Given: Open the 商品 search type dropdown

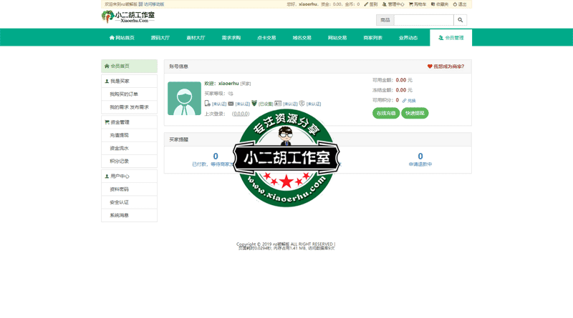Looking at the screenshot, I should 385,20.
